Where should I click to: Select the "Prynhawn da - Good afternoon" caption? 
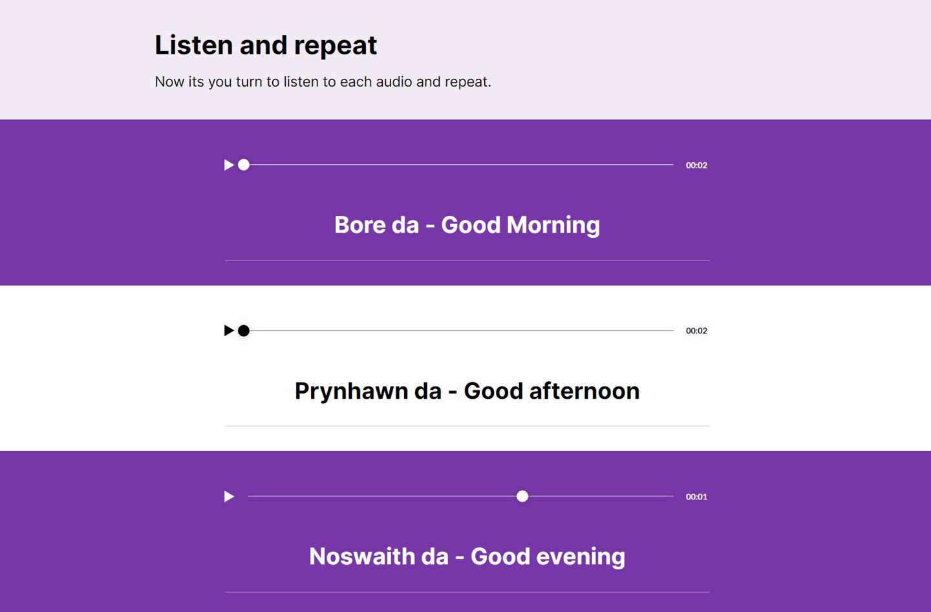[467, 391]
